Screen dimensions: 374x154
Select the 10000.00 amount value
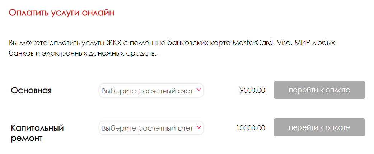point(251,128)
